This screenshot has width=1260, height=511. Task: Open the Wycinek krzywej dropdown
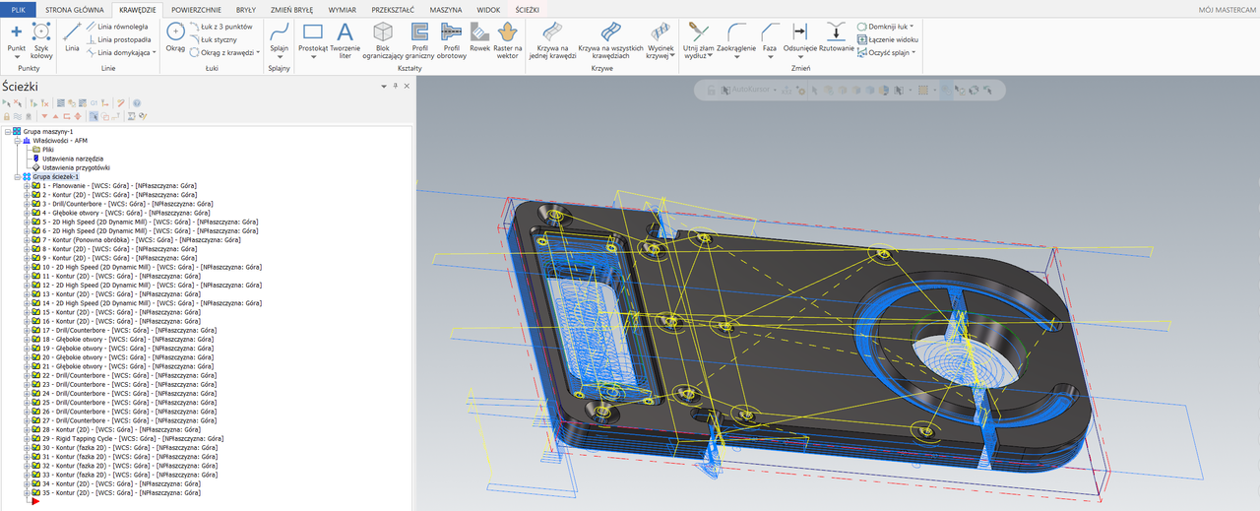tap(673, 56)
